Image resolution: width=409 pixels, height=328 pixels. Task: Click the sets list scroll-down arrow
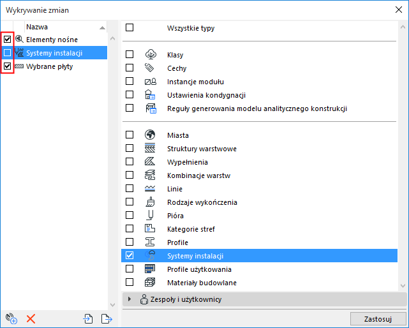click(x=113, y=305)
